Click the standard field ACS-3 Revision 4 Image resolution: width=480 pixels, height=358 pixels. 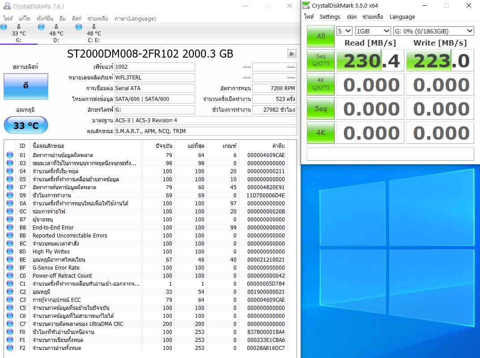point(205,121)
